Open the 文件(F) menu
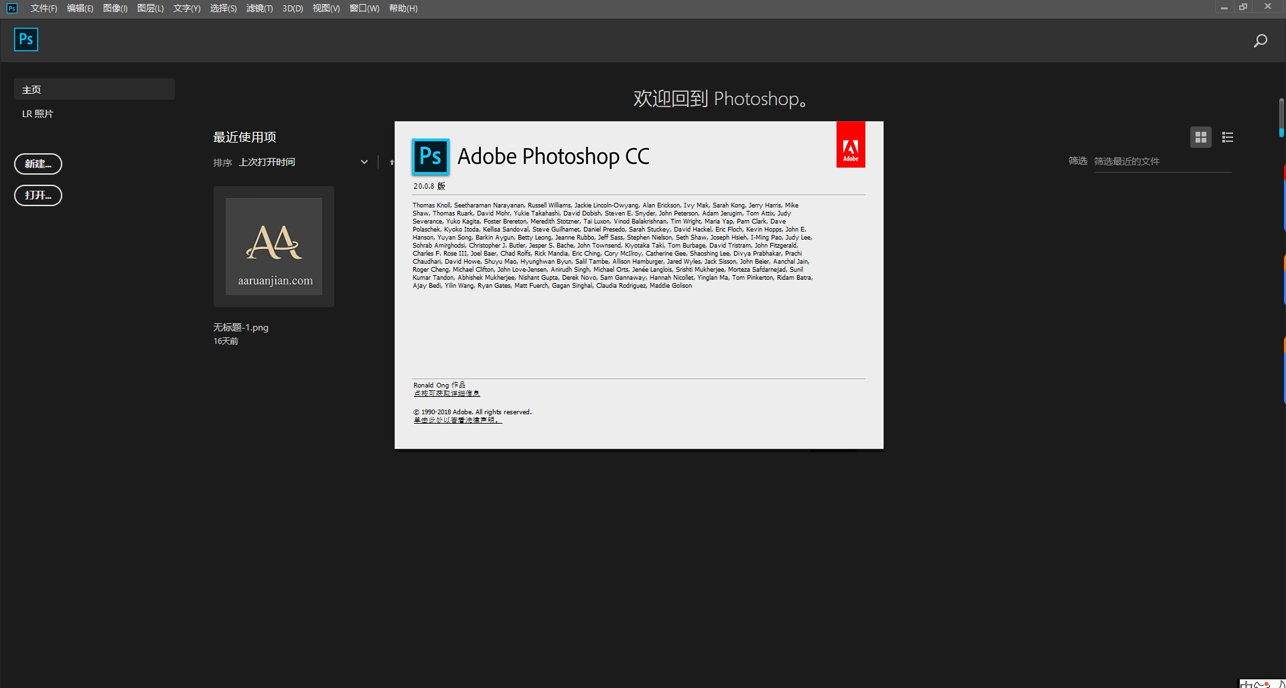Viewport: 1286px width, 688px height. (44, 8)
